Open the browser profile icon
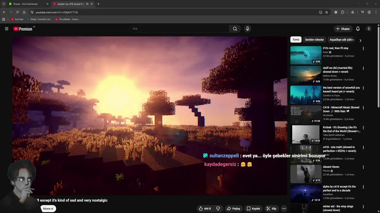 [x=369, y=12]
